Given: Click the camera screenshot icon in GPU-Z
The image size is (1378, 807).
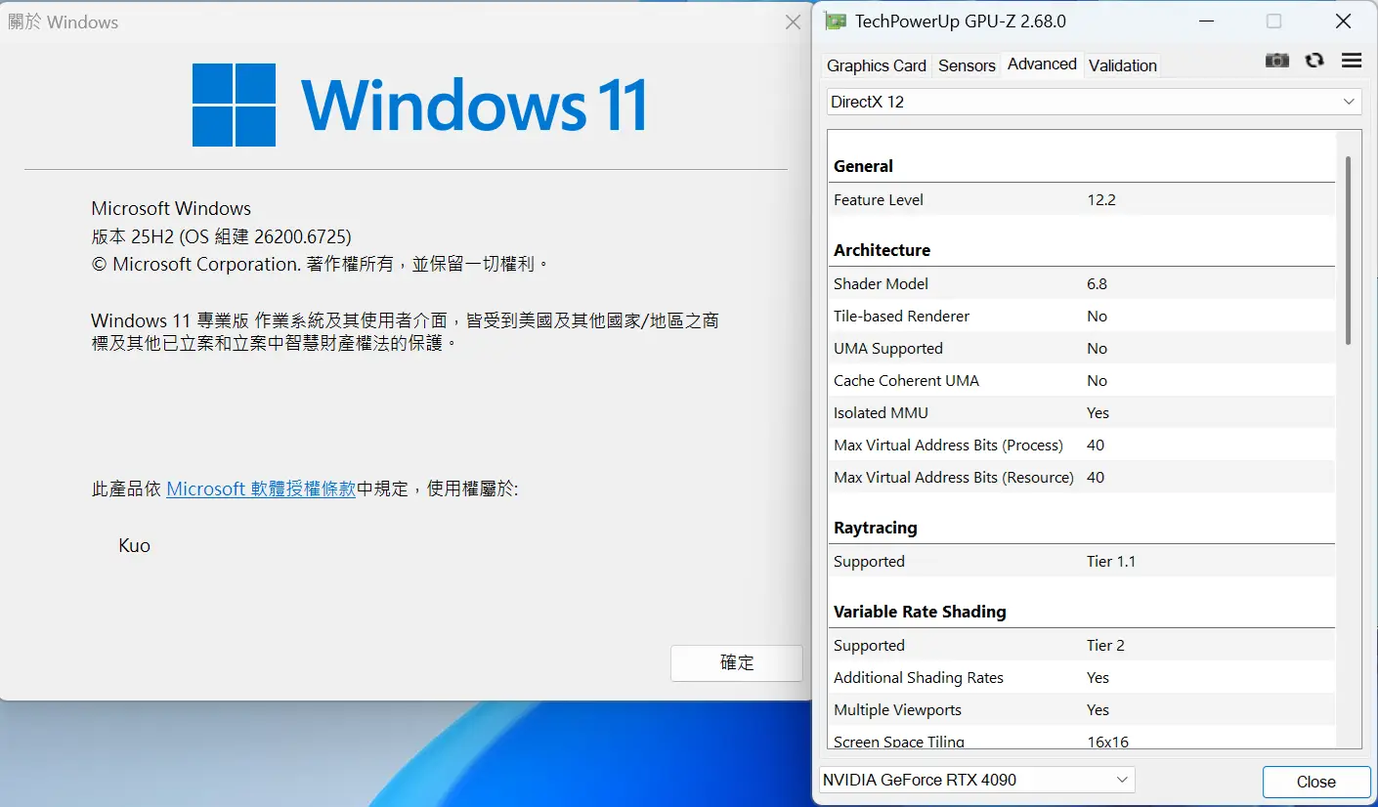Looking at the screenshot, I should tap(1276, 61).
